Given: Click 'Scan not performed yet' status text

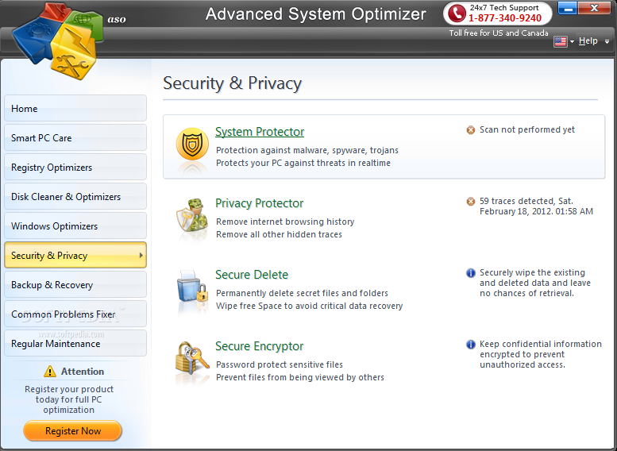Looking at the screenshot, I should 527,129.
